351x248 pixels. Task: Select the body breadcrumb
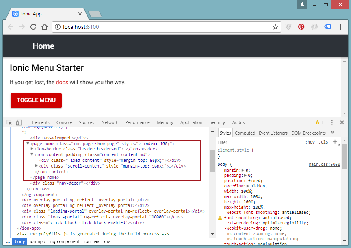pos(19,241)
